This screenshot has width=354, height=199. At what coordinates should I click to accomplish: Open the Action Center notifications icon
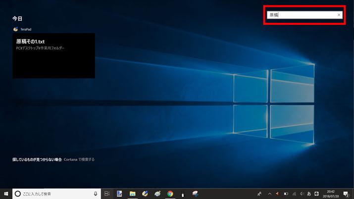346,194
